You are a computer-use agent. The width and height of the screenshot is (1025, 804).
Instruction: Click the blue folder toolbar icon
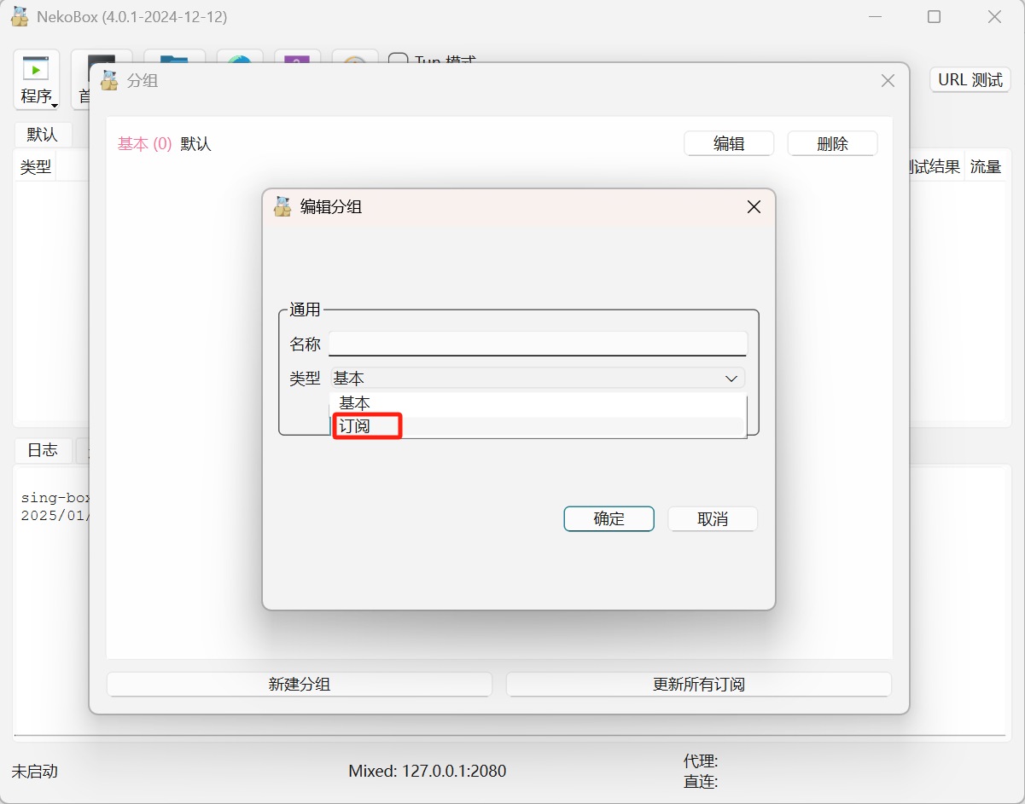pos(174,56)
